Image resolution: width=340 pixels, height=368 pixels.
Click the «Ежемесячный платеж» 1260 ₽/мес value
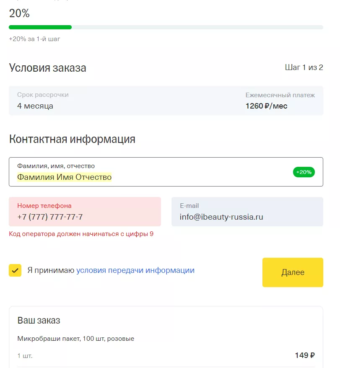coord(266,106)
